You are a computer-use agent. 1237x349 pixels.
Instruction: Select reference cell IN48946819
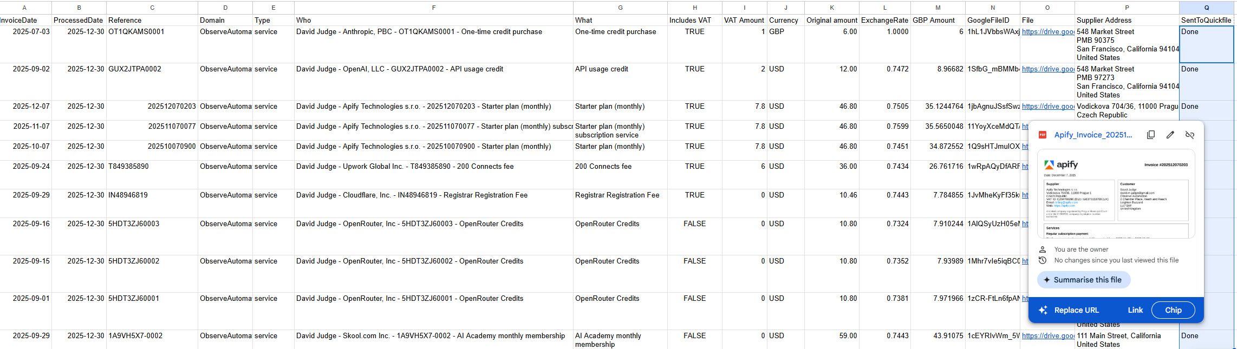pos(152,203)
